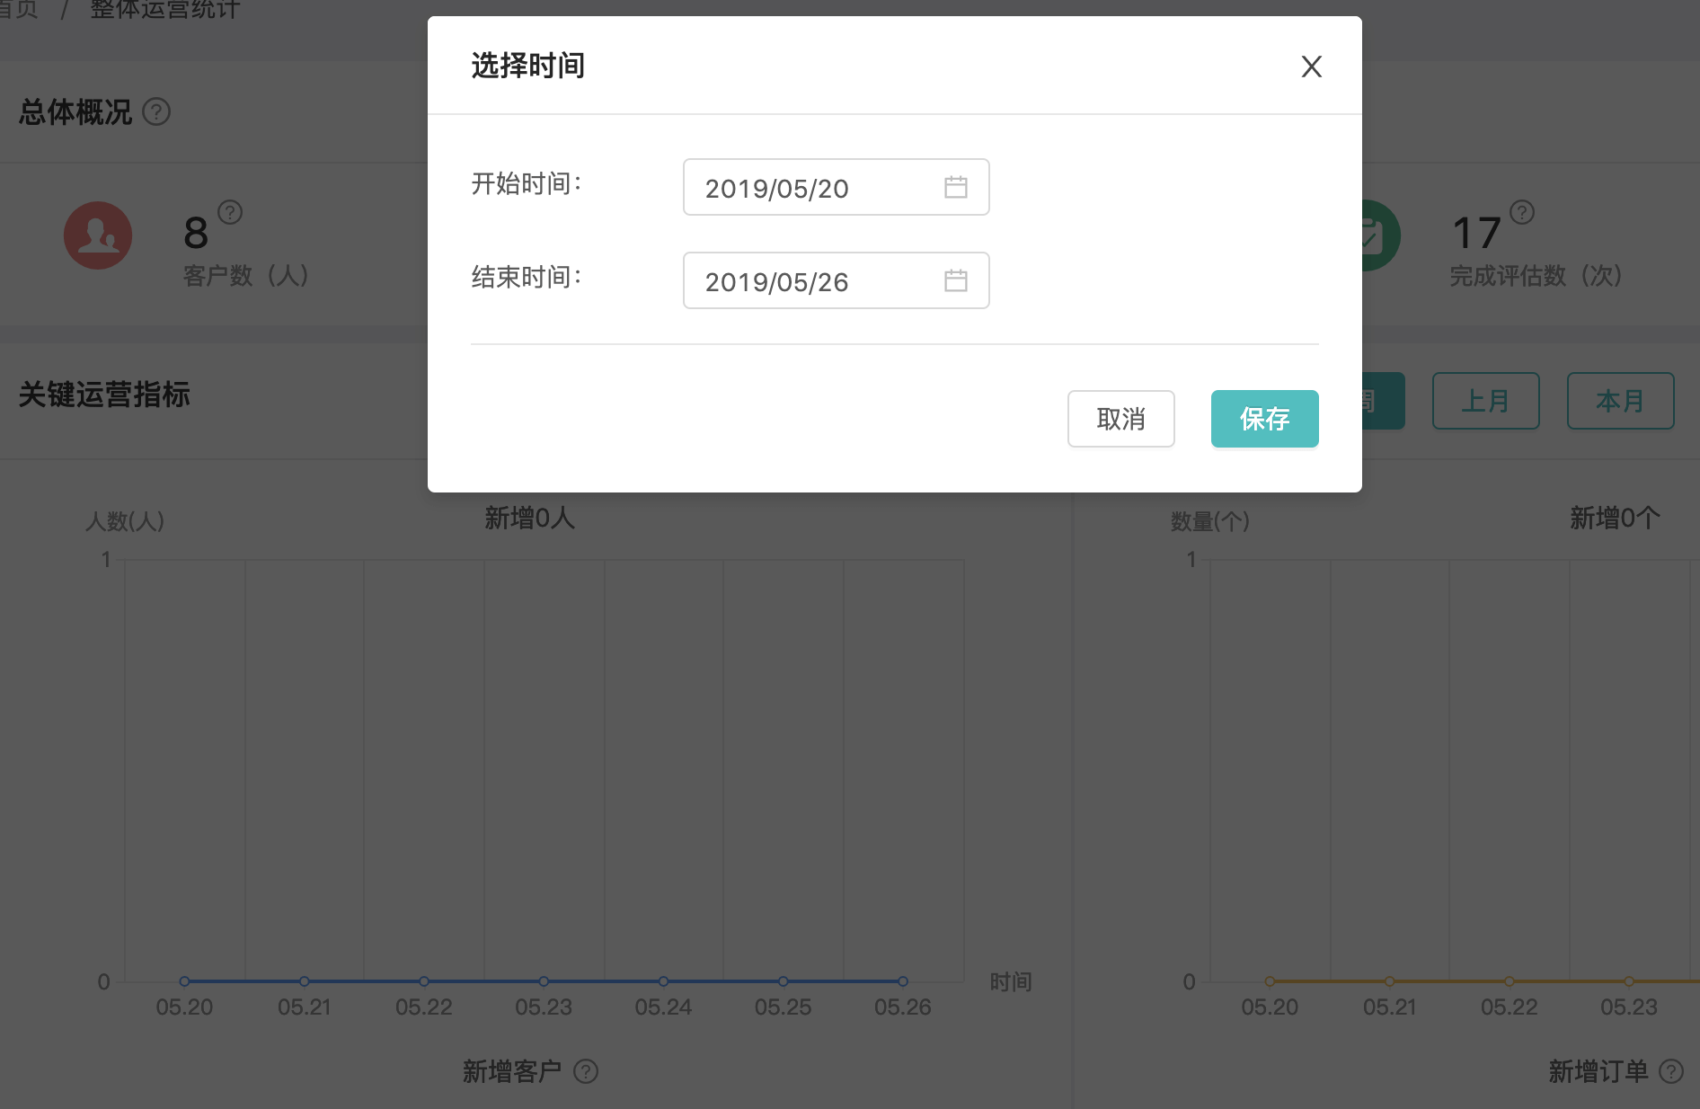Click the 05.24 data point in 新增客户 chart
Viewport: 1700px width, 1109px height.
coord(663,981)
